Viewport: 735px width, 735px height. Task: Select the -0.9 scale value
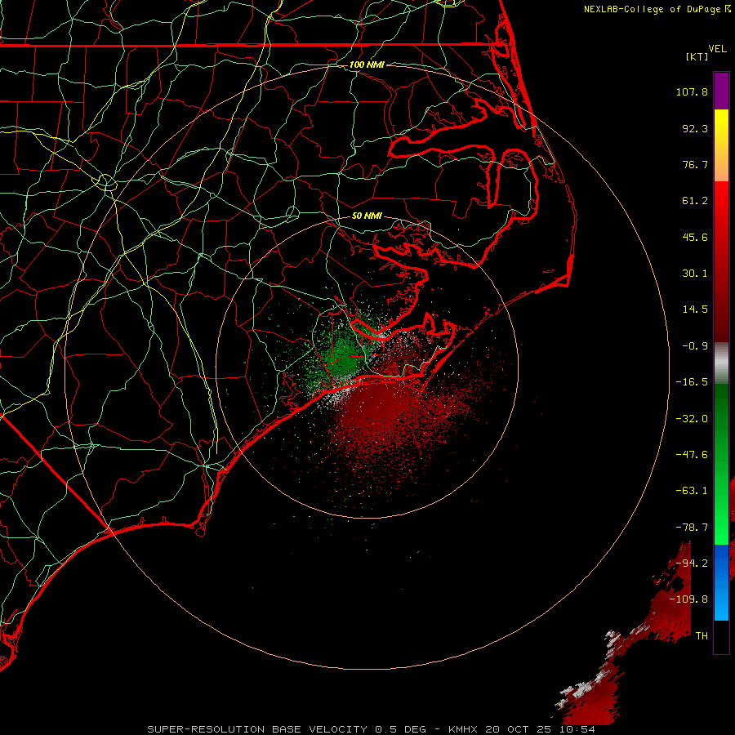coord(695,346)
